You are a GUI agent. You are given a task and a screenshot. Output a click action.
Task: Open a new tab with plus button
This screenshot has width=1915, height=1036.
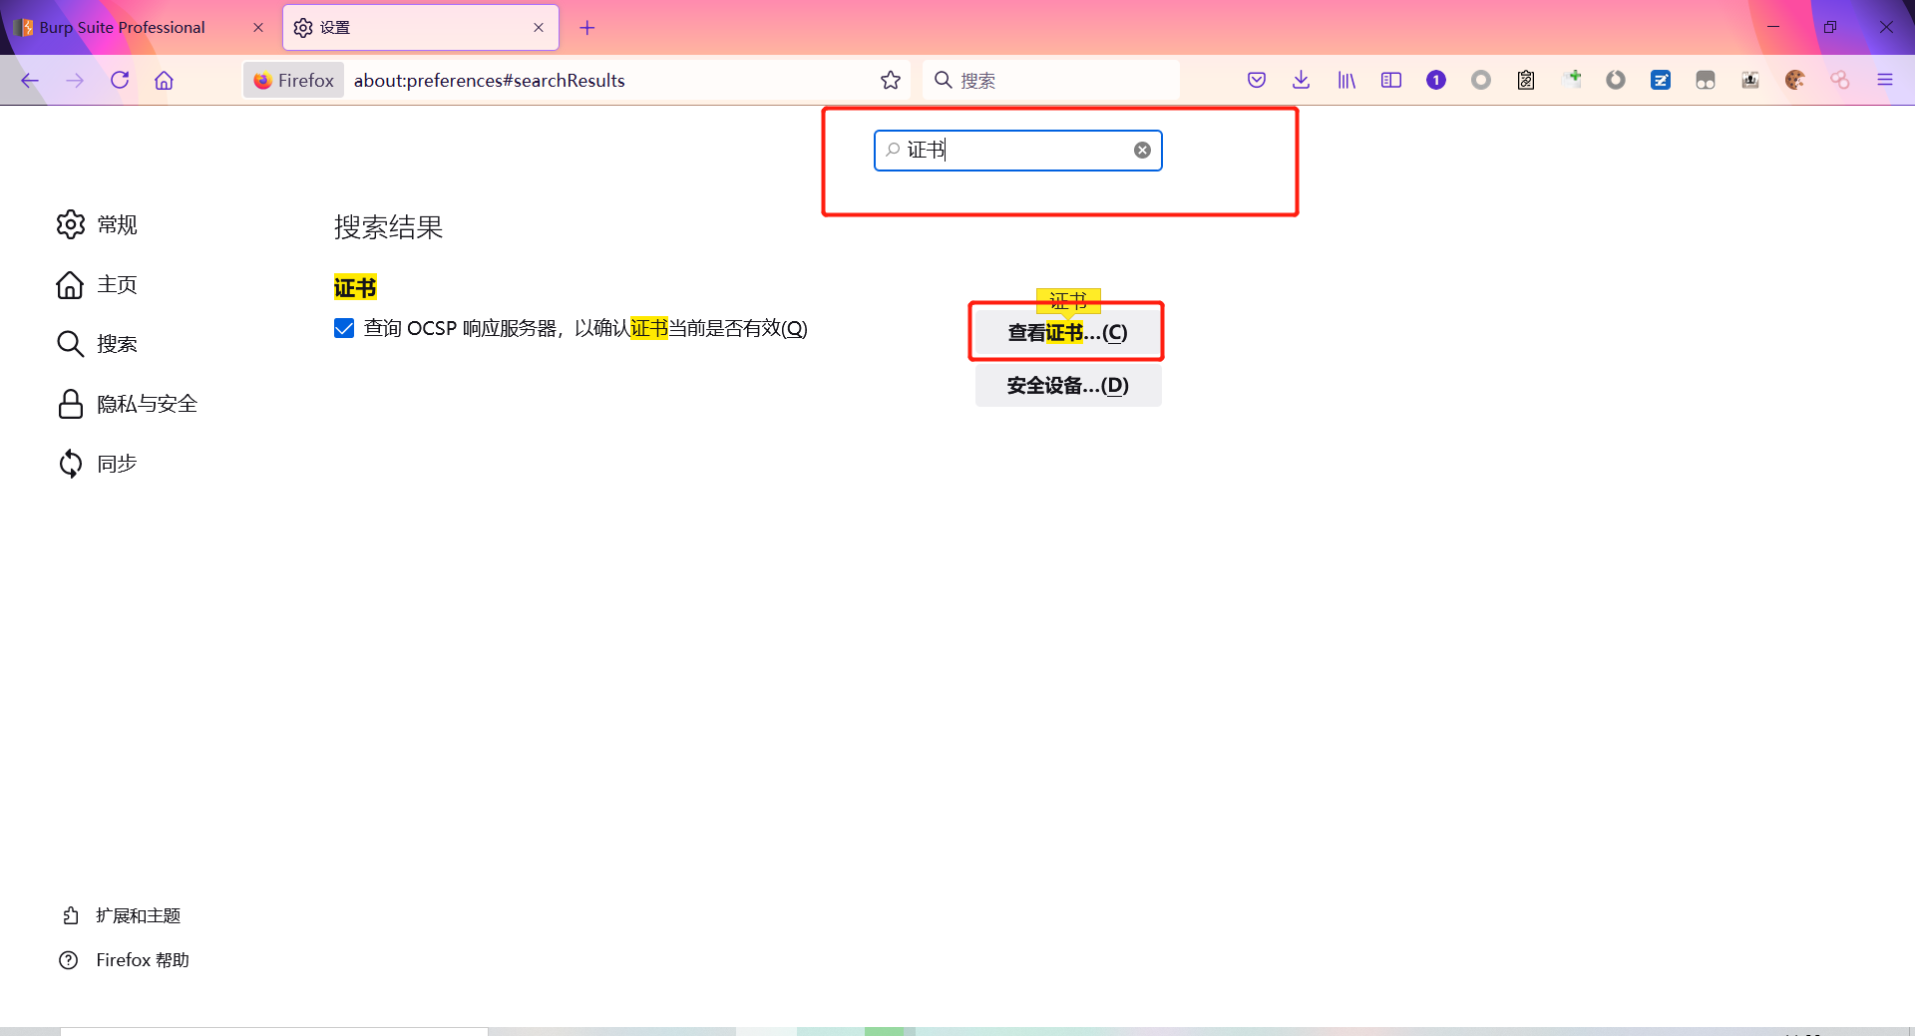(587, 28)
